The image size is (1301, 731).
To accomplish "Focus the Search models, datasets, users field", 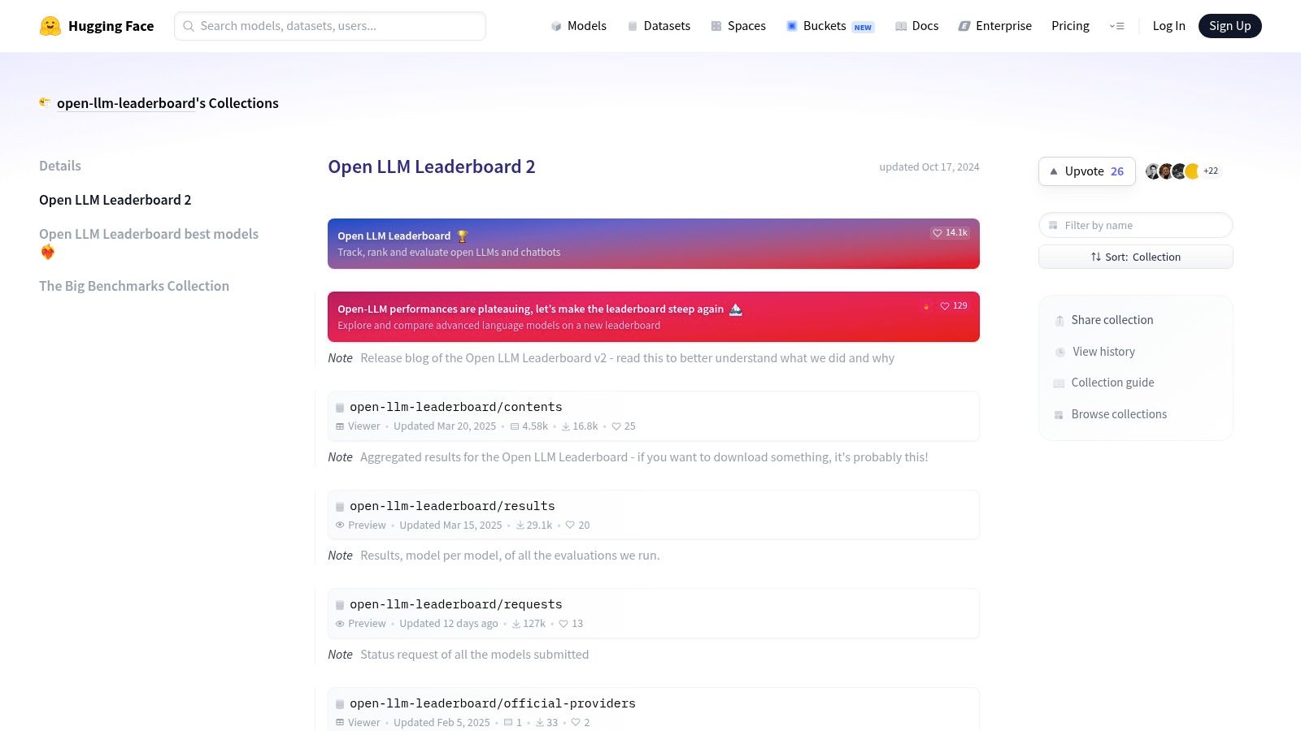I will pos(330,26).
